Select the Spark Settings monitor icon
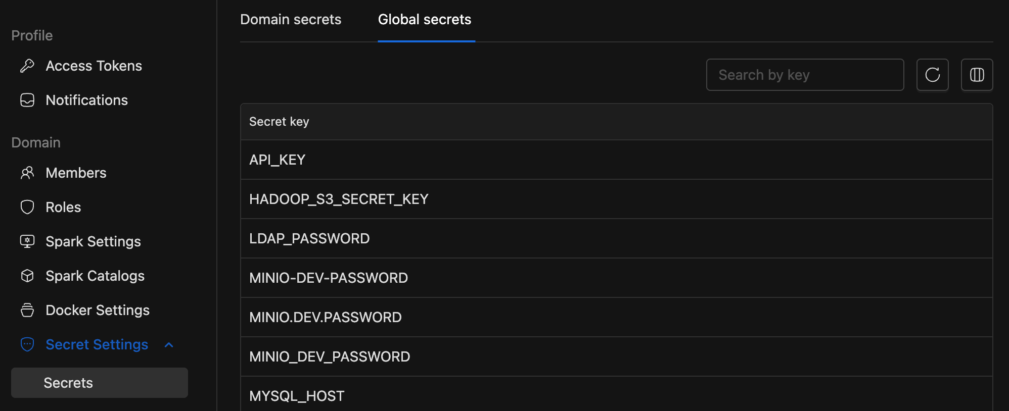Screen dimensions: 1009x411 click(x=28, y=241)
